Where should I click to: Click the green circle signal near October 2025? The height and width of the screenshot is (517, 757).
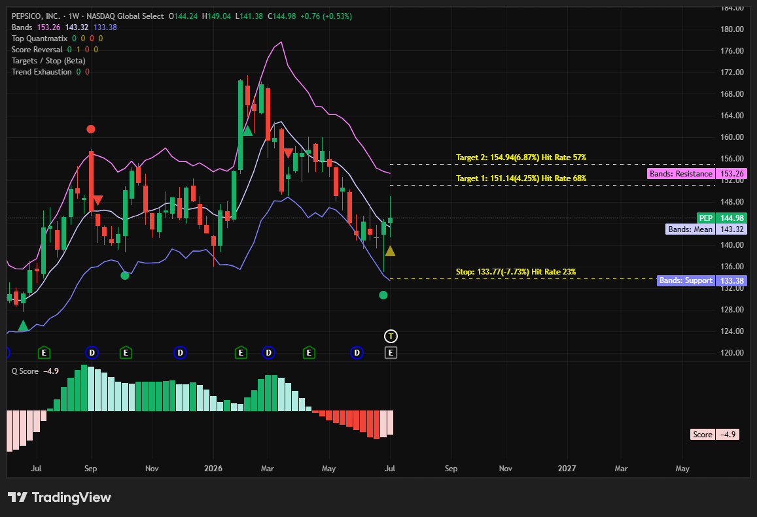[x=125, y=275]
